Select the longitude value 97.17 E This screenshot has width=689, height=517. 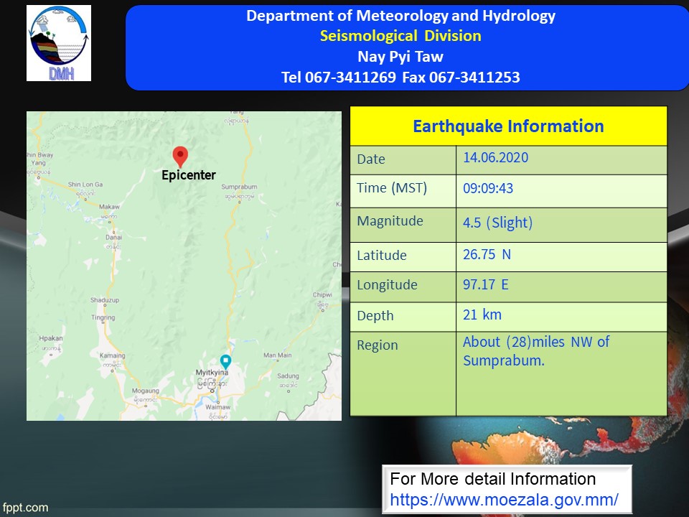coord(485,285)
